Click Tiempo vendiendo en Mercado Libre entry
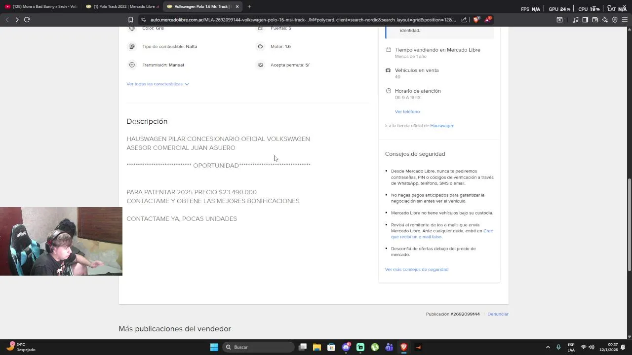 [x=433, y=52]
